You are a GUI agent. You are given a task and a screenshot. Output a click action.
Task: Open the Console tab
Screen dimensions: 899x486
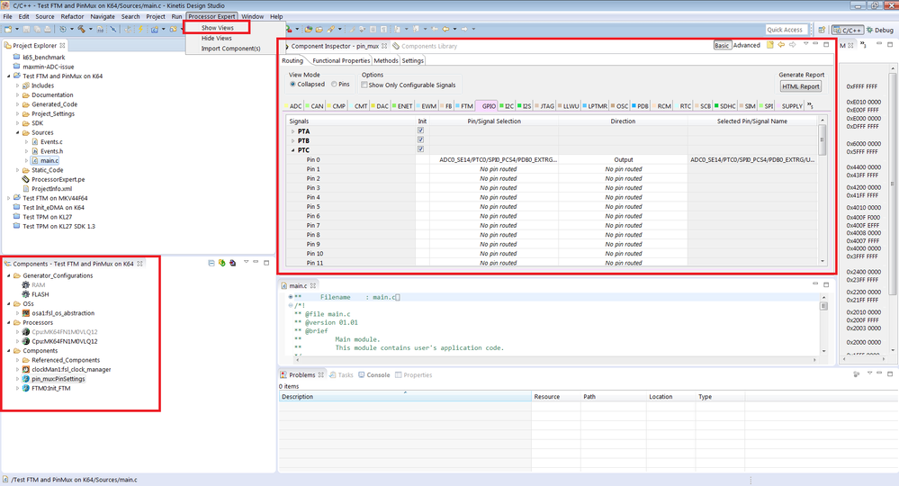pyautogui.click(x=373, y=374)
